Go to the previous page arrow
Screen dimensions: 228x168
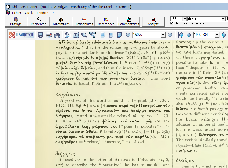(x=189, y=35)
